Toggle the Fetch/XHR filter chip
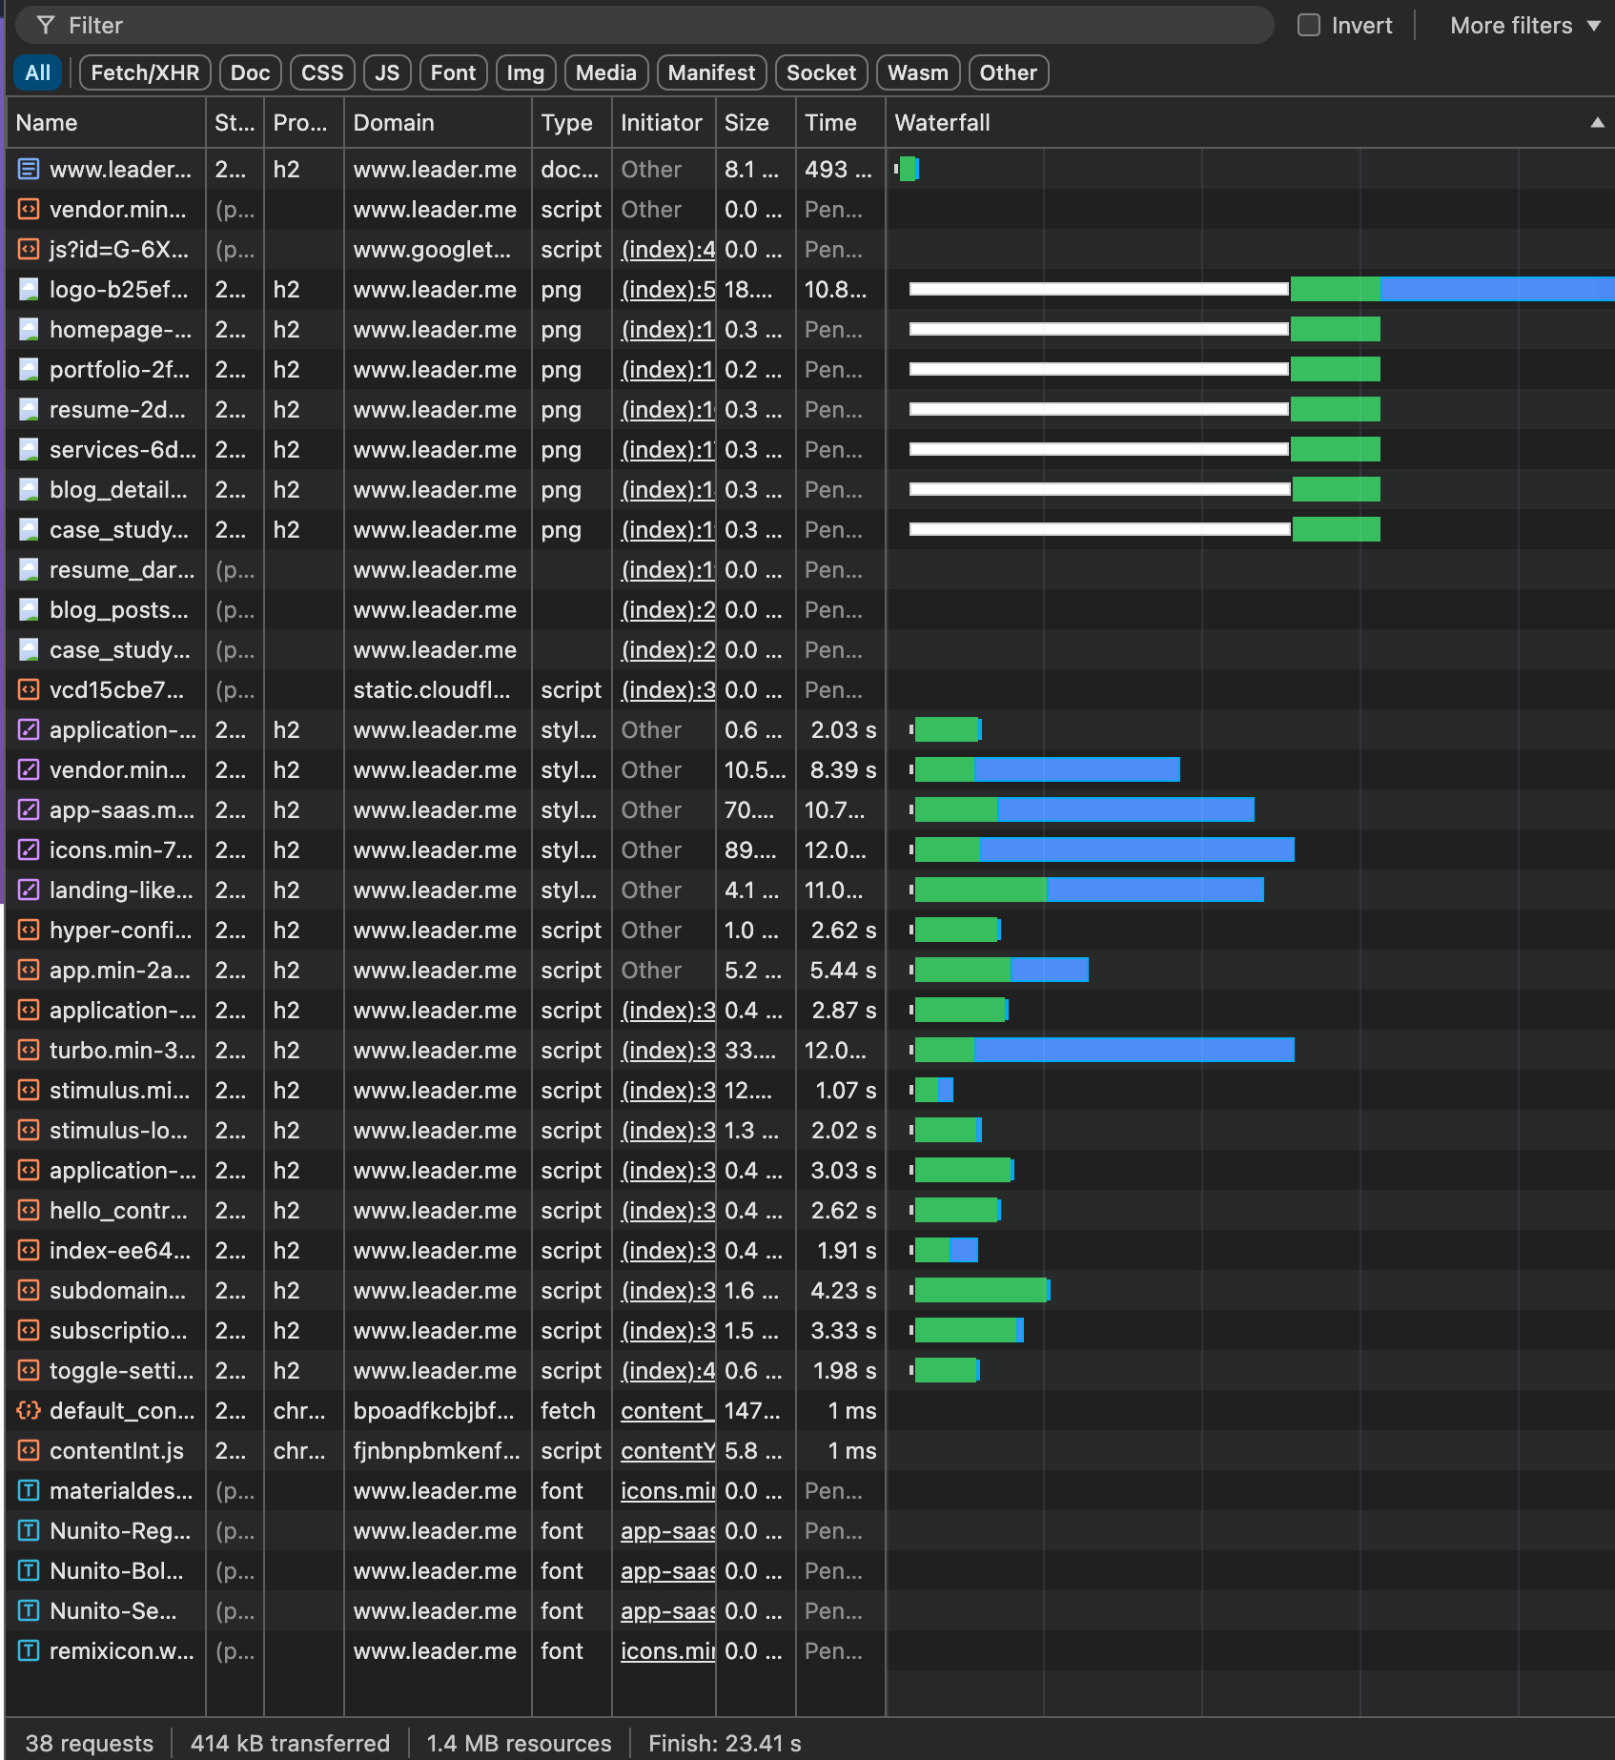This screenshot has width=1615, height=1760. coord(145,73)
